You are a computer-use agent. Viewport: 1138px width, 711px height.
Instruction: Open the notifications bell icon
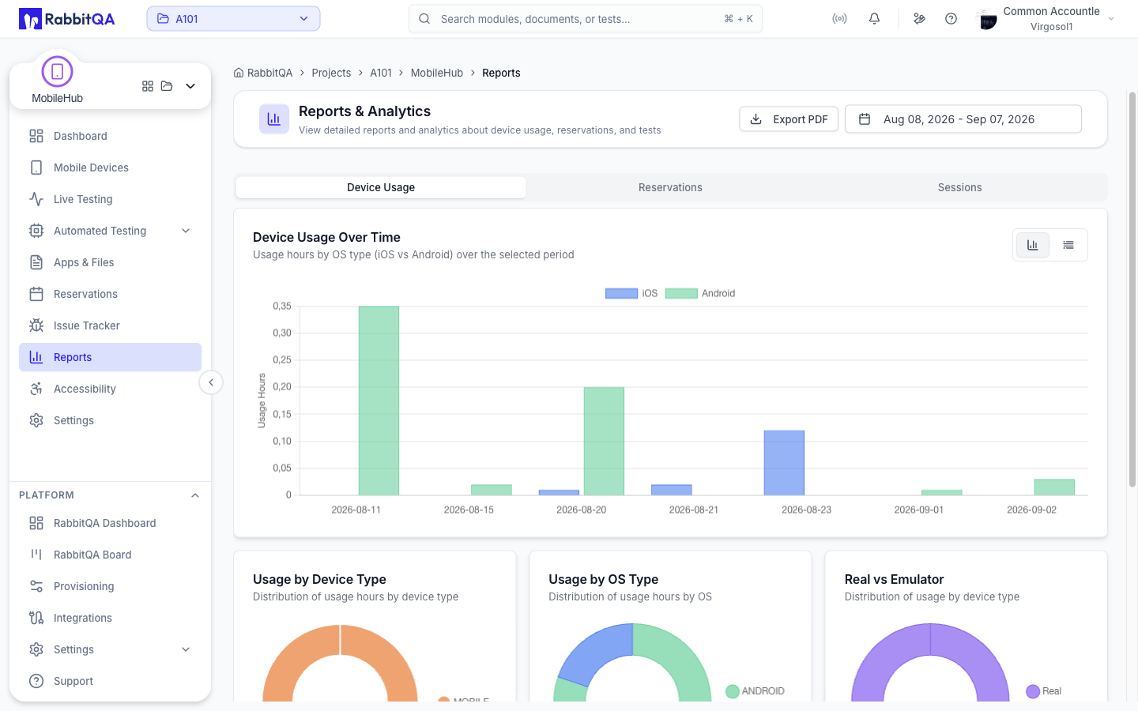tap(874, 19)
